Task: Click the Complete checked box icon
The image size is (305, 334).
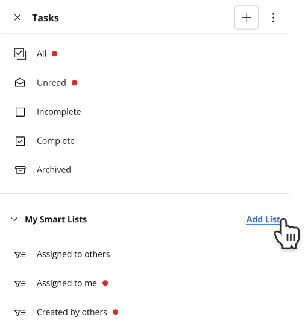Action: [x=20, y=141]
